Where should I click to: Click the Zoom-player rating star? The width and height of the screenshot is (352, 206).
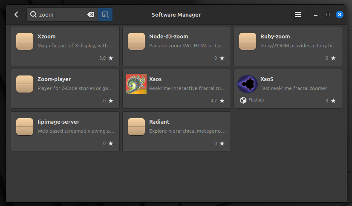(x=111, y=101)
